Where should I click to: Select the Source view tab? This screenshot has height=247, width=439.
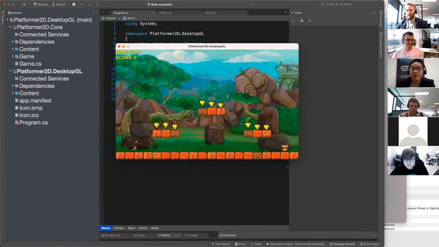pos(106,228)
